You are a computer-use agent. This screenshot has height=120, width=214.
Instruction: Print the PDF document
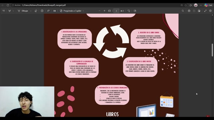click(189, 11)
